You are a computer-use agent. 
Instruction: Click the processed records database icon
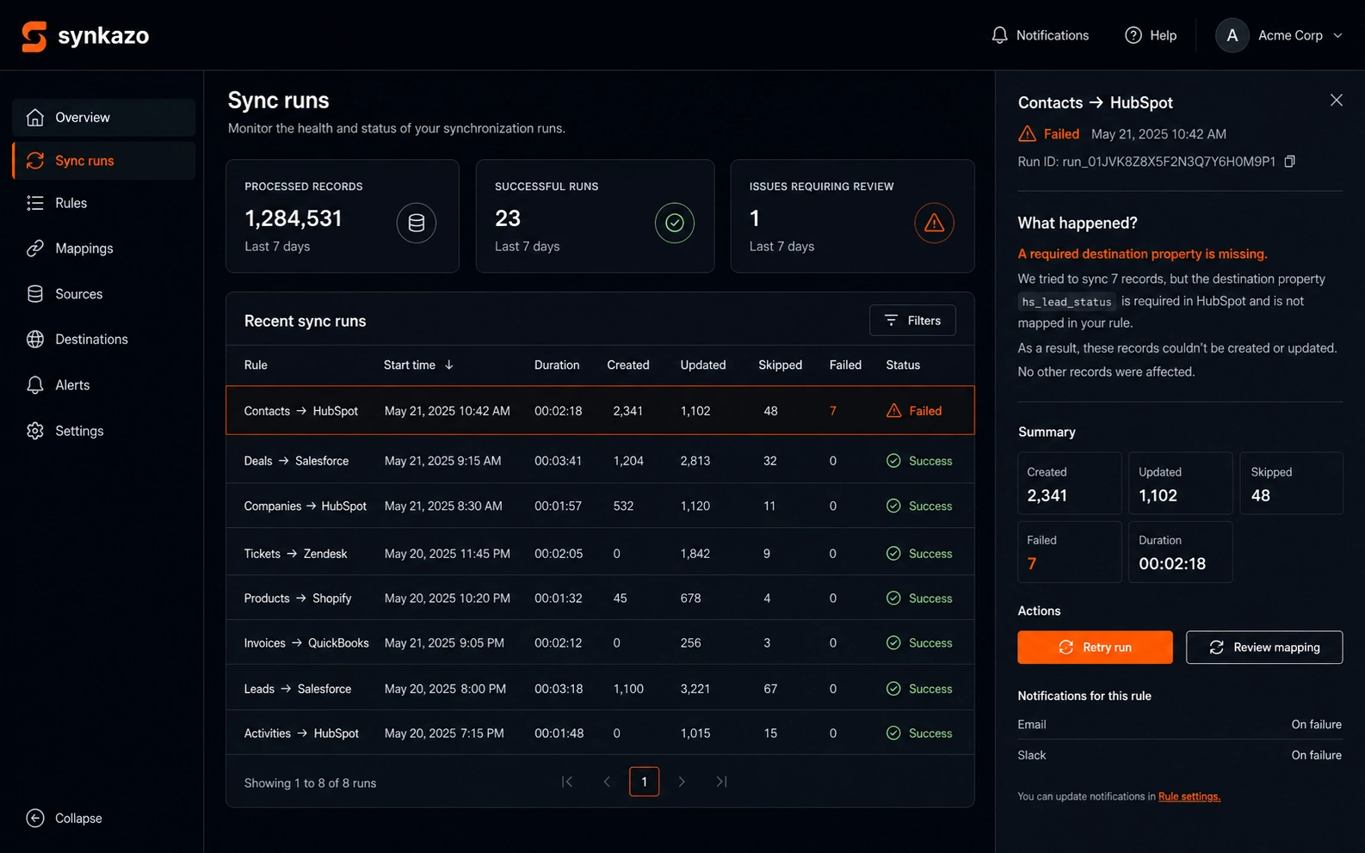417,224
